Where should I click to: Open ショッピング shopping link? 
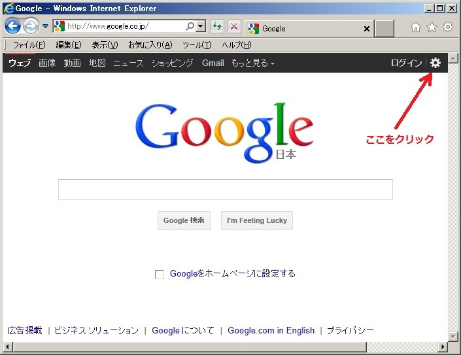tap(173, 63)
